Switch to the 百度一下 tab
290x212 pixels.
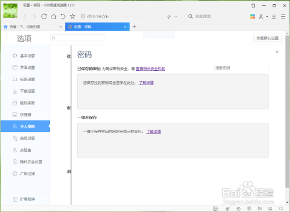tap(32, 27)
